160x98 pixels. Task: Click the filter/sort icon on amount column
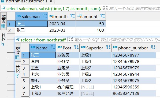click(103, 16)
